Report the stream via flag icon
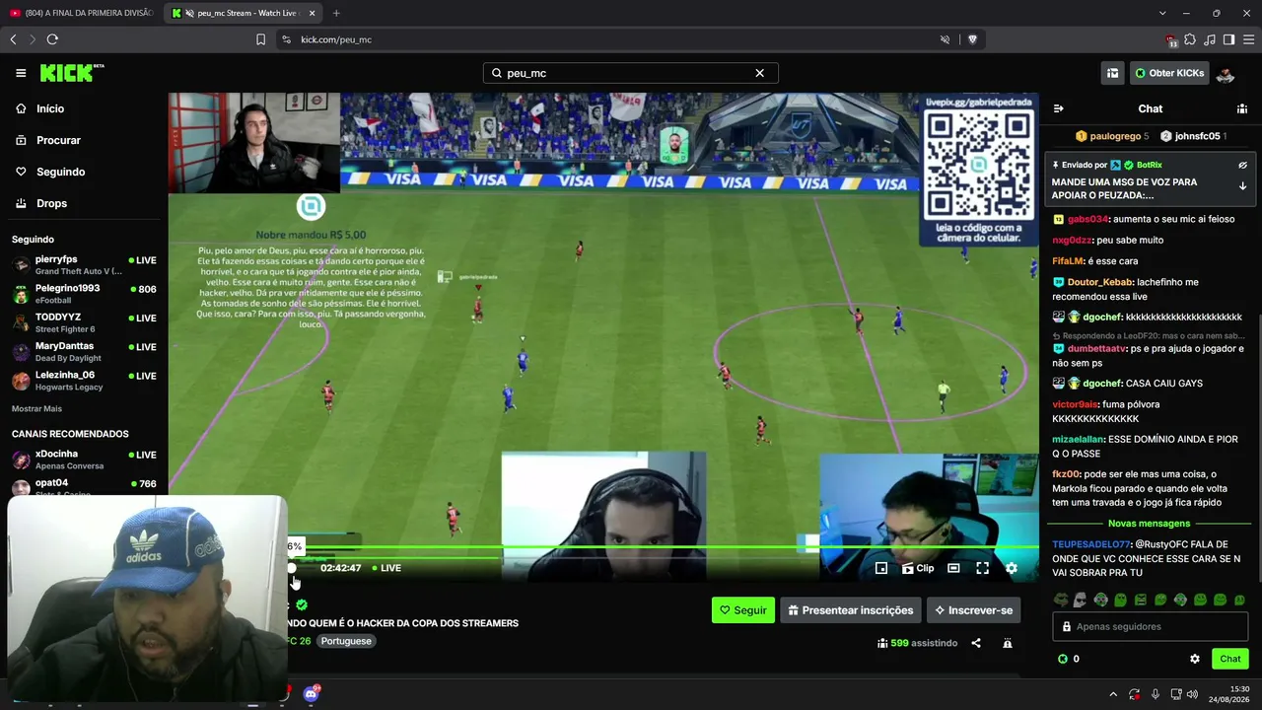The width and height of the screenshot is (1262, 710). pos(1007,643)
